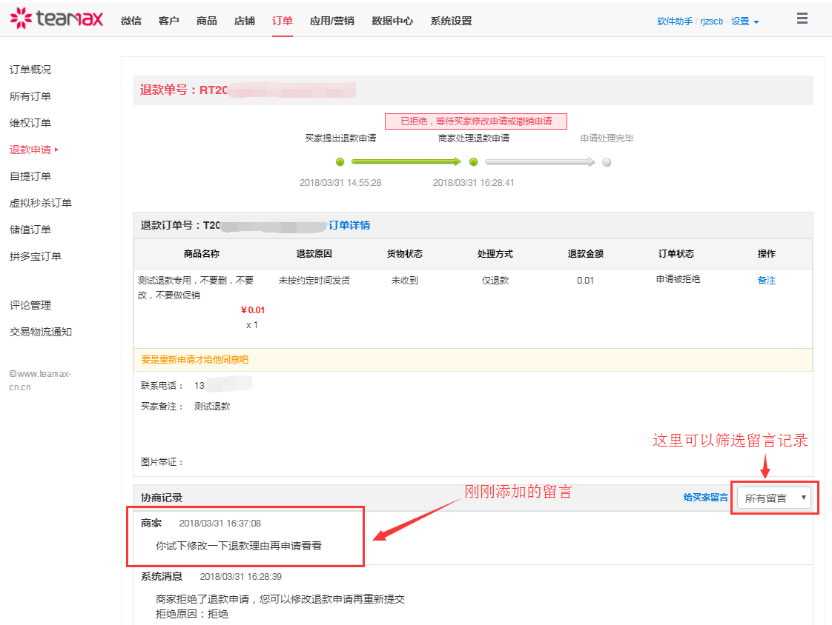832x625 pixels.
Task: Click the 申请被拒绝 order status
Action: pos(678,279)
